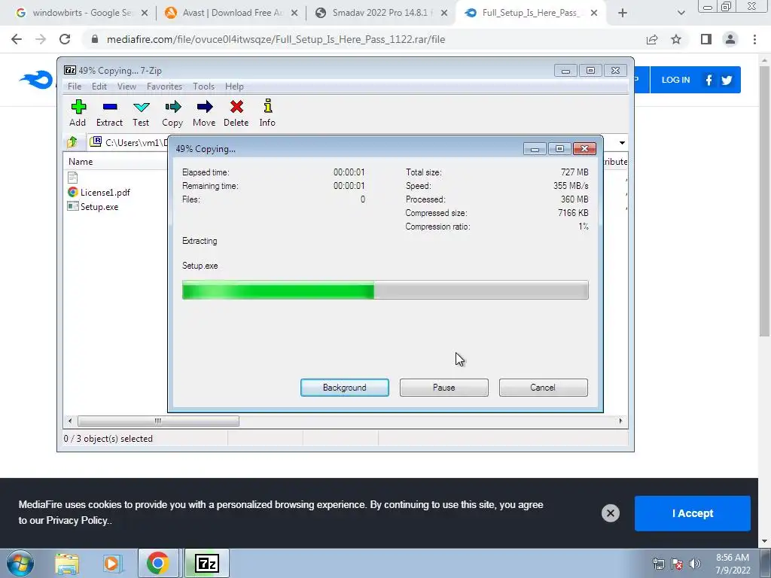
Task: Click the Extract toolbar icon
Action: tap(109, 113)
